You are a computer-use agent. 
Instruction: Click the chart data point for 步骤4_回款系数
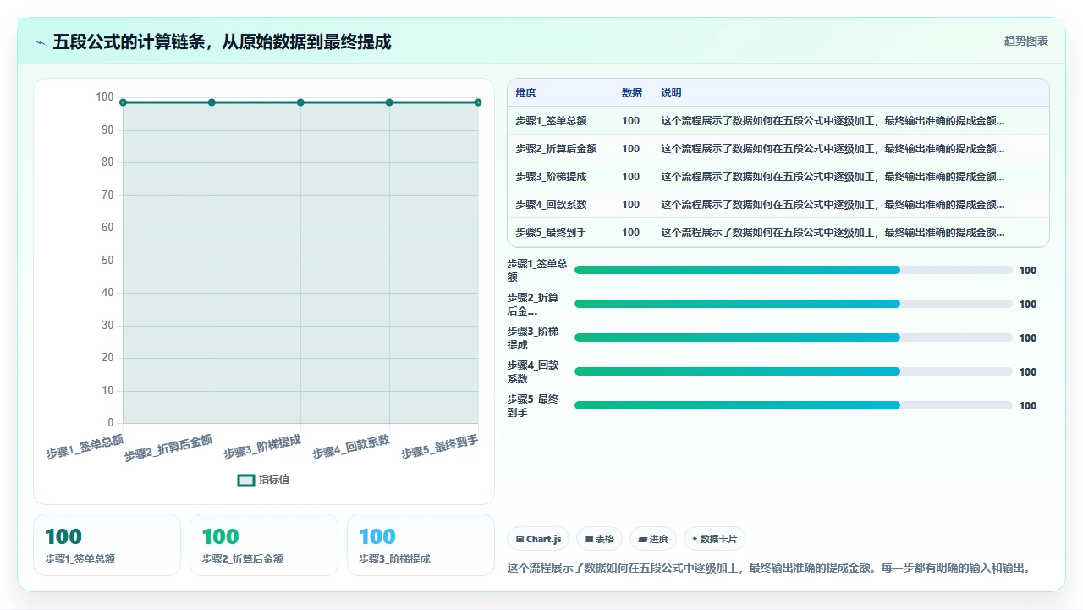pyautogui.click(x=389, y=102)
